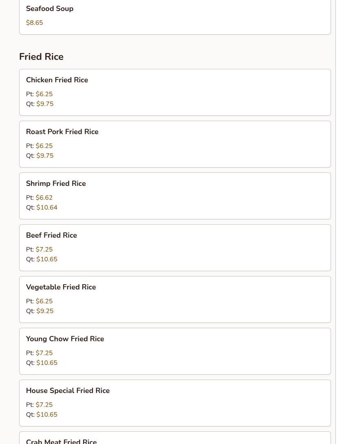
Task: Open the Vegetable Fried Rice item
Action: coord(61,287)
